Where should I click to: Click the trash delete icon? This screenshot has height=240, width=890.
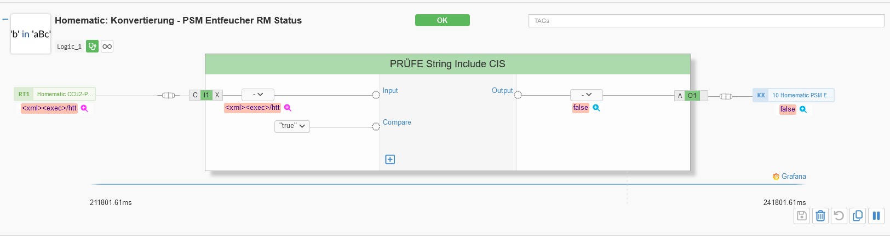point(820,215)
